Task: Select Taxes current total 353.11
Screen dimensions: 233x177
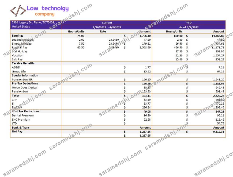Action: pos(146,96)
